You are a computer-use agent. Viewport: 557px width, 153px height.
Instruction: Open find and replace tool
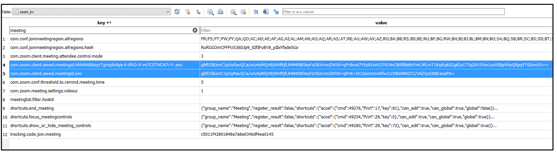click(x=276, y=12)
